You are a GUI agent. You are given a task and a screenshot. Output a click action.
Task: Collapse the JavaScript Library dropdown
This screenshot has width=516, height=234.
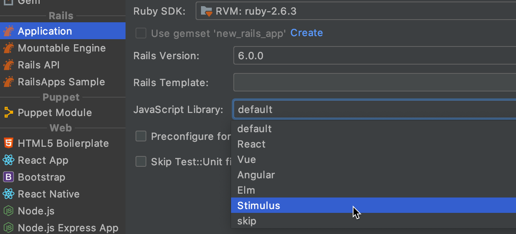(x=374, y=110)
